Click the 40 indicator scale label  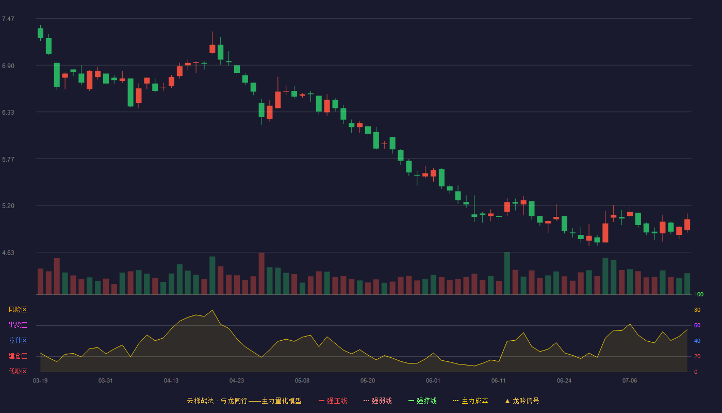697,341
